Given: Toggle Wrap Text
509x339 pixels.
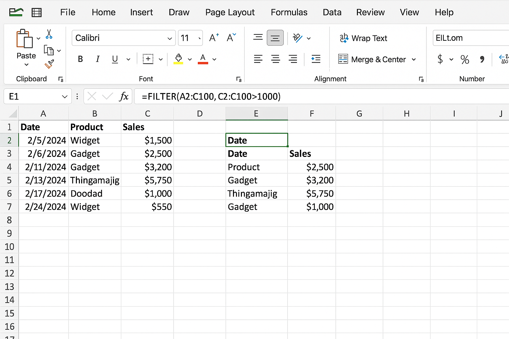Looking at the screenshot, I should pyautogui.click(x=364, y=38).
